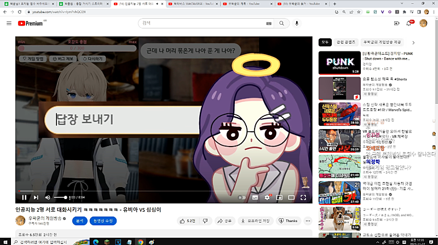This screenshot has height=245, width=438.
Task: Select the '모두' filter chip
Action: [326, 42]
